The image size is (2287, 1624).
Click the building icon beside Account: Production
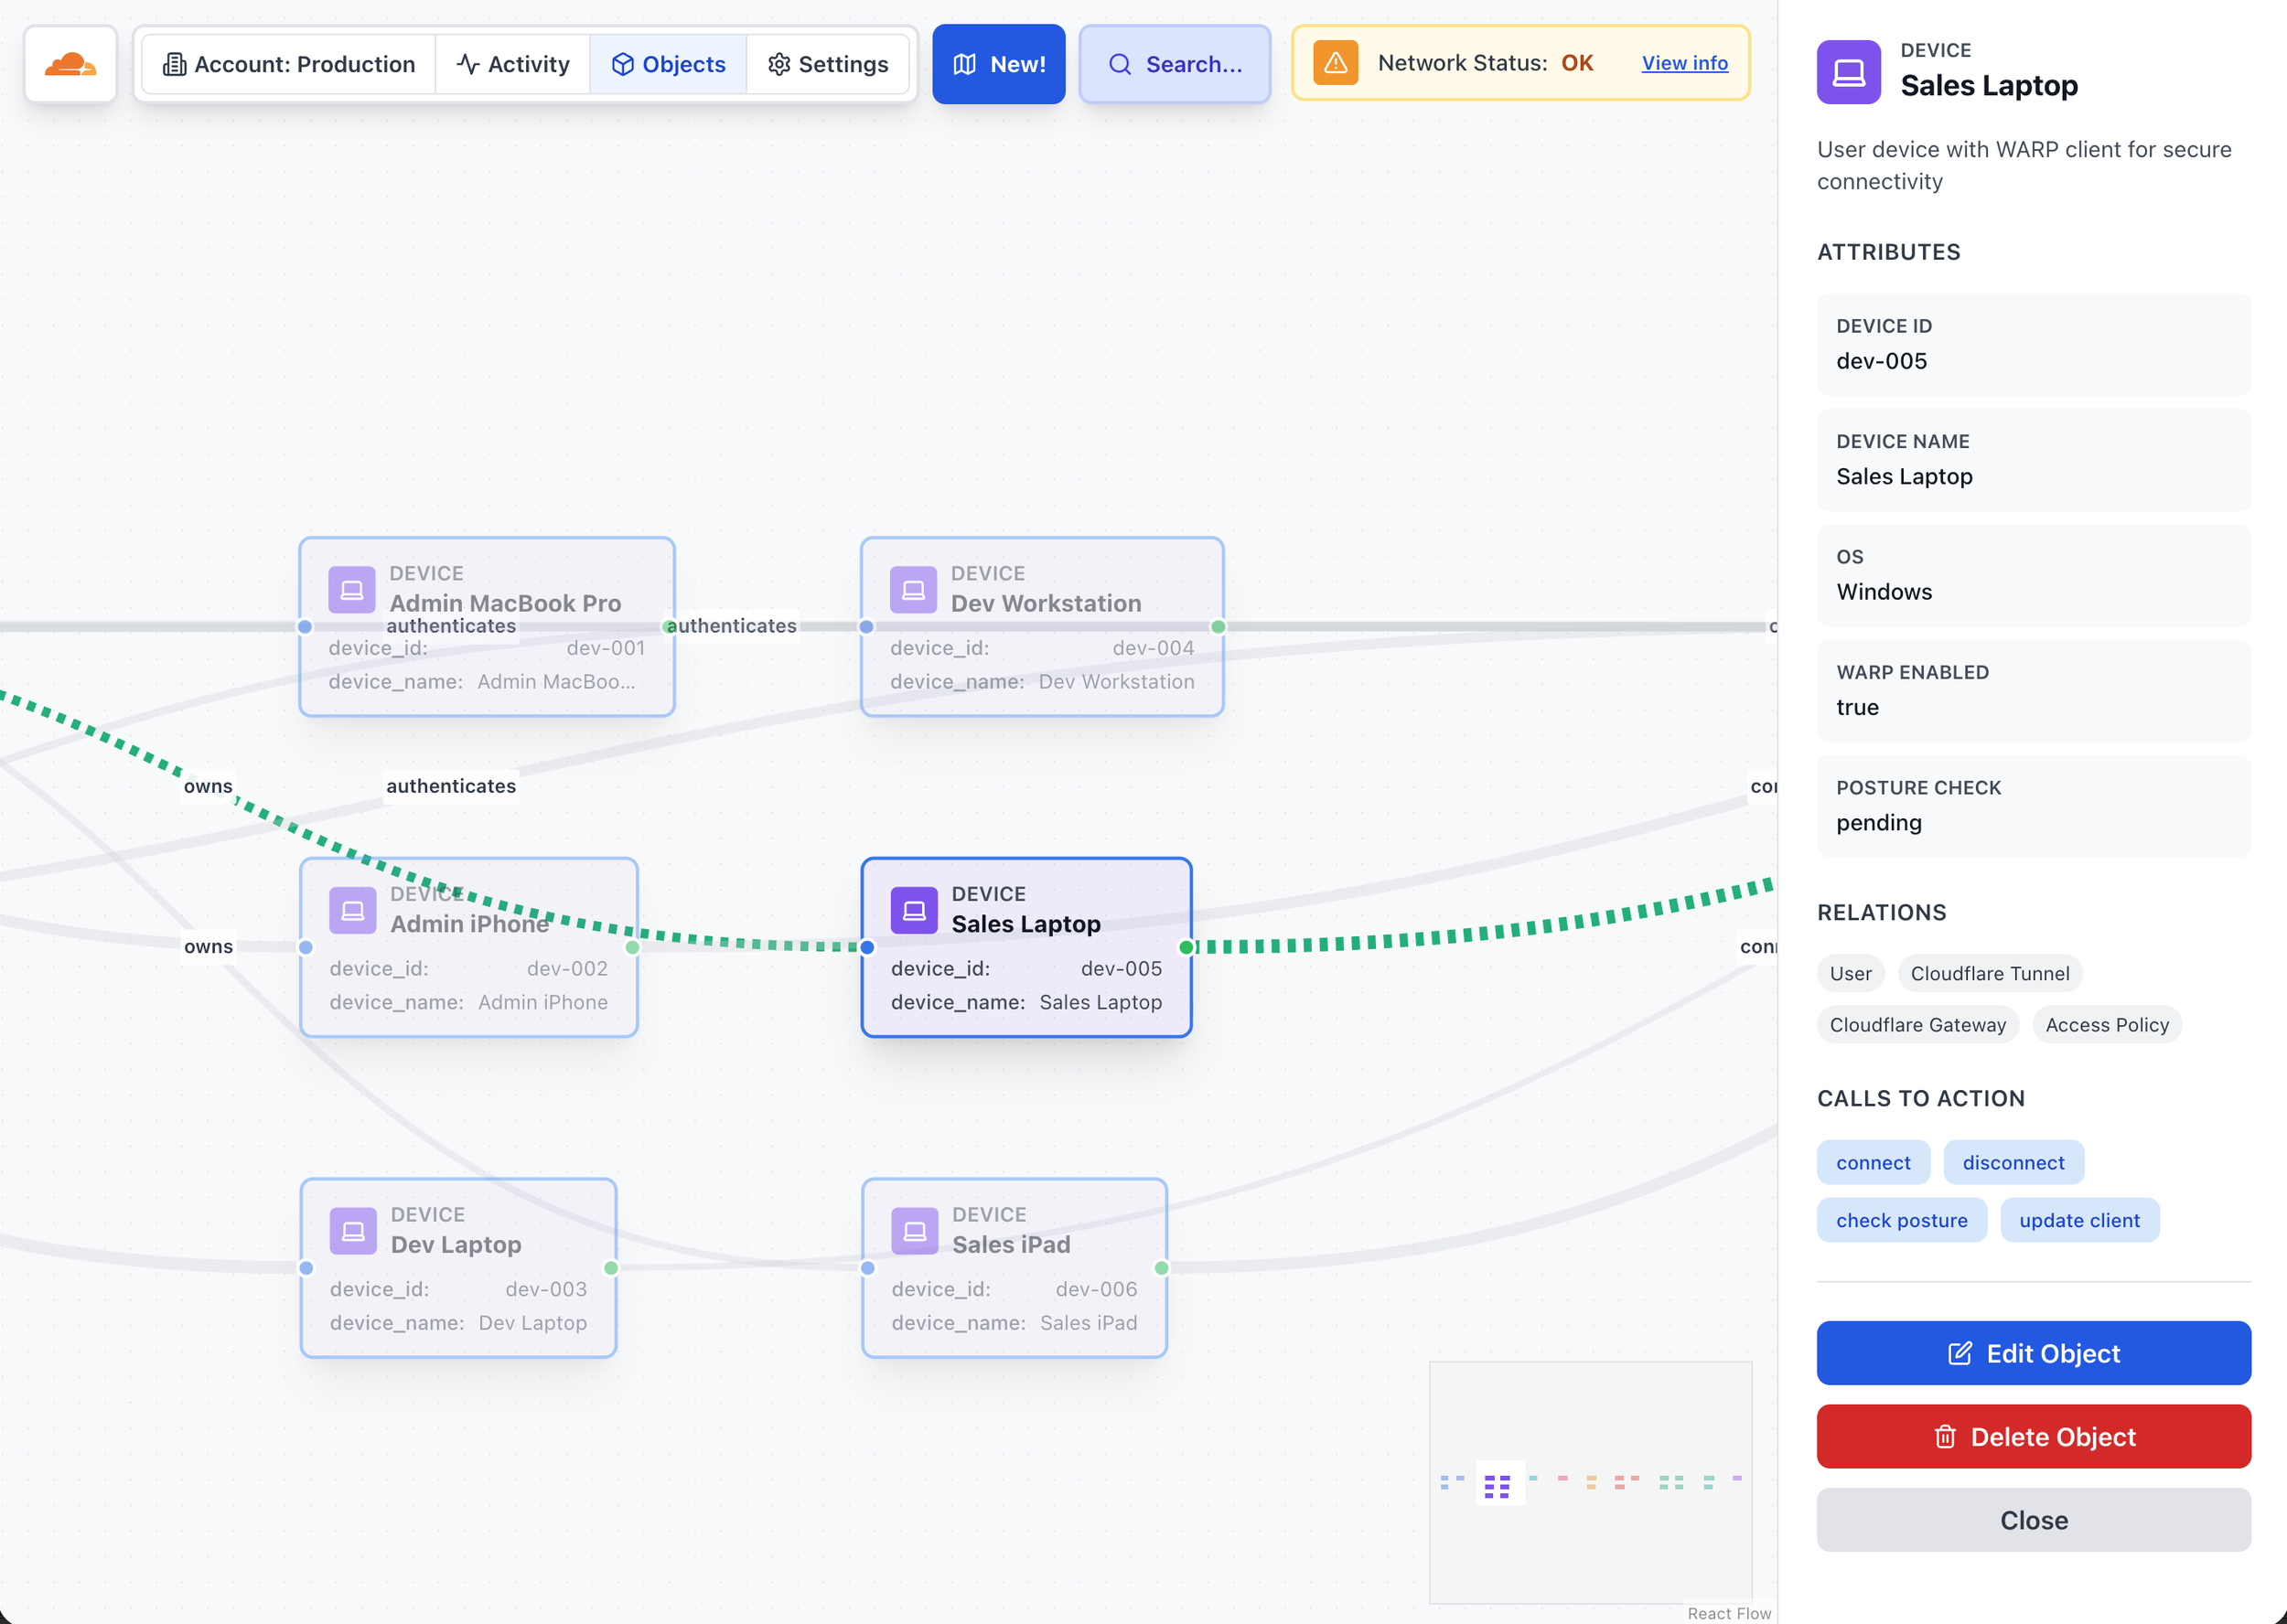click(x=175, y=63)
